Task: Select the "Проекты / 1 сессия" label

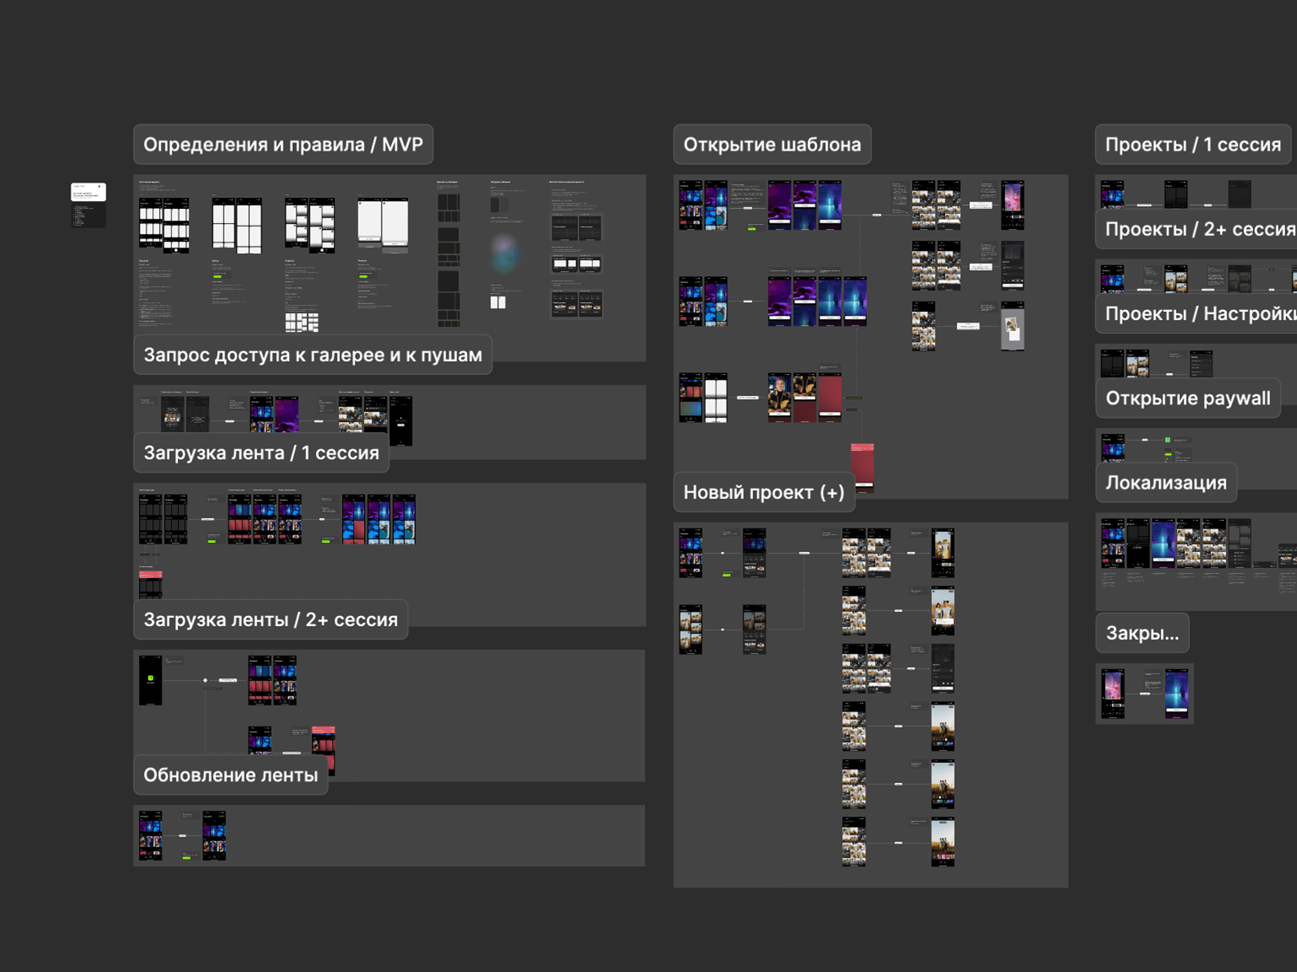Action: click(1192, 145)
